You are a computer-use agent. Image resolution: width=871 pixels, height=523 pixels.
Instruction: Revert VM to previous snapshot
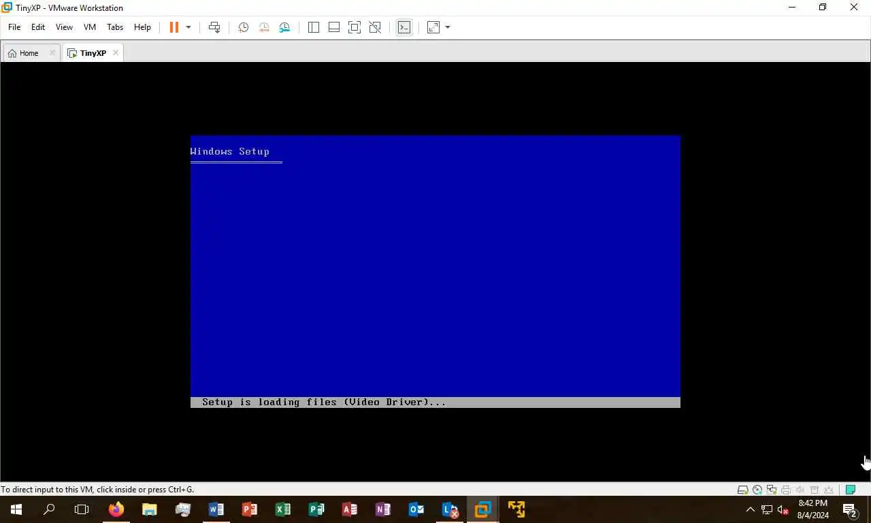pos(264,27)
